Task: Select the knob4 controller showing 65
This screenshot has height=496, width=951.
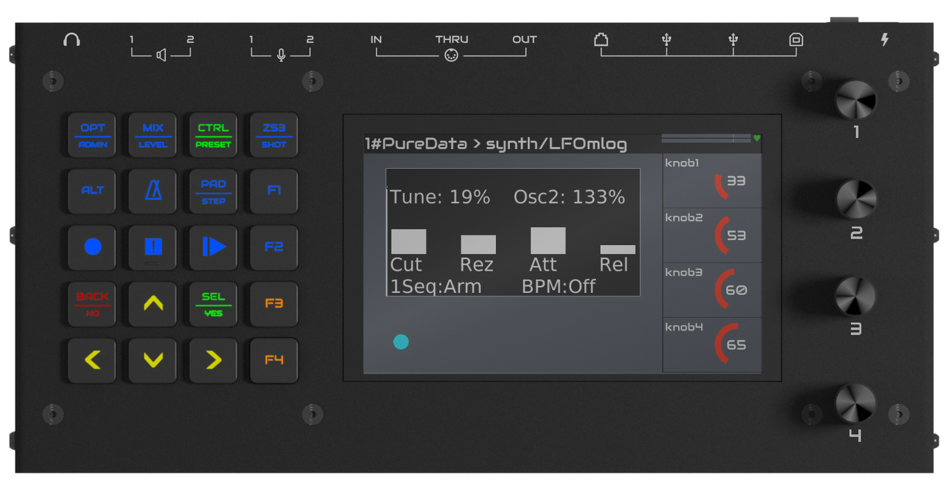Action: 712,344
